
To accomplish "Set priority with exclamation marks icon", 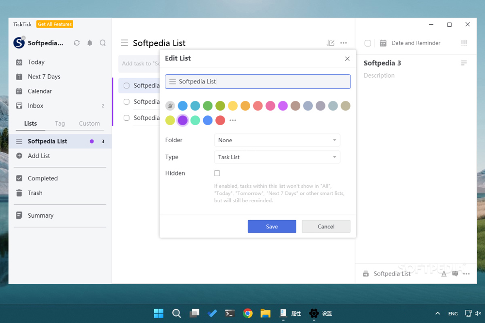I will [464, 43].
